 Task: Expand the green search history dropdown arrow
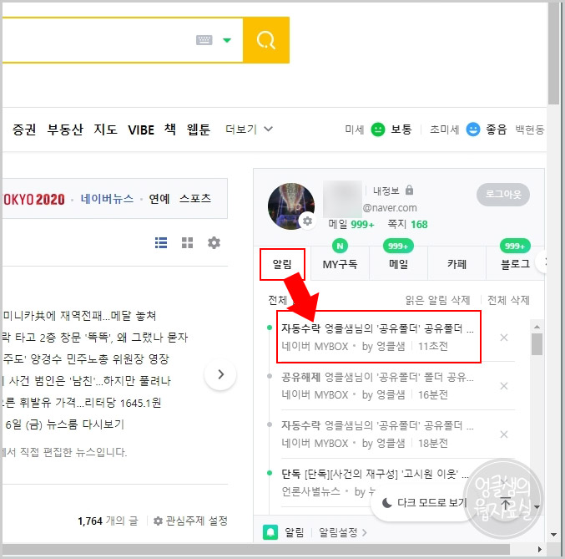click(227, 40)
